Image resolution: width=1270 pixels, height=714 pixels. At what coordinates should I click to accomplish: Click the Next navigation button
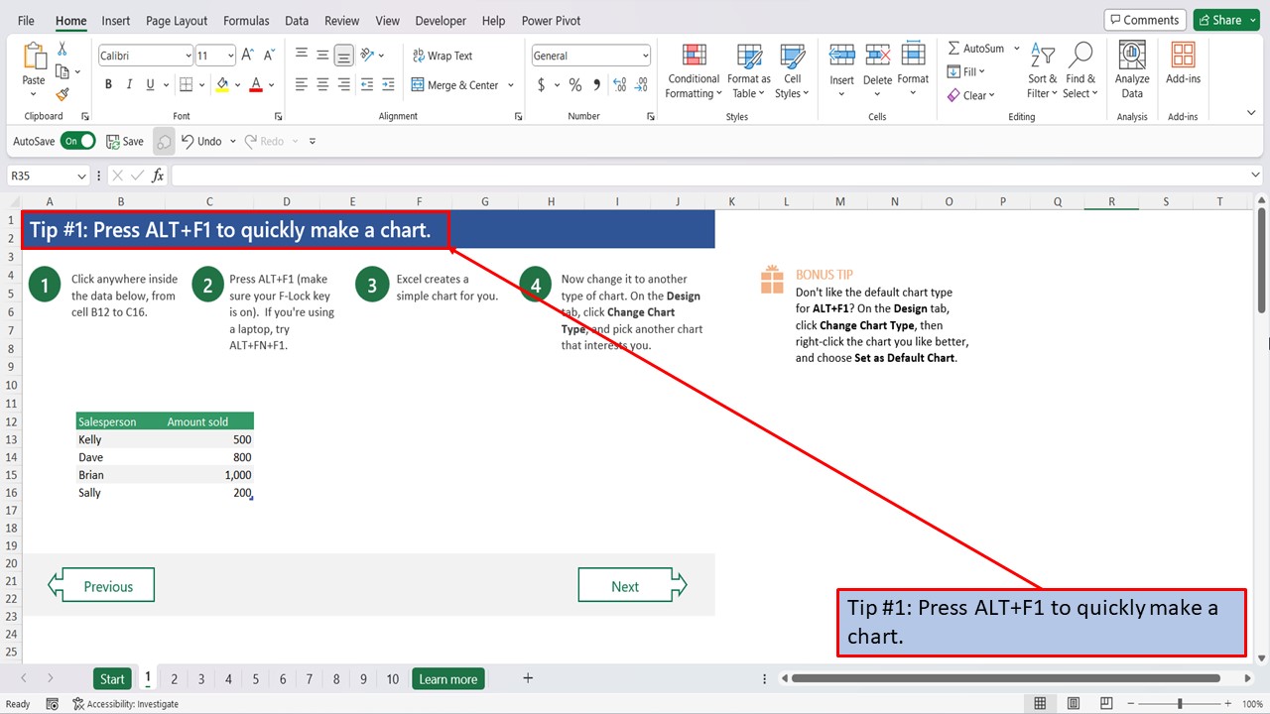(x=626, y=585)
